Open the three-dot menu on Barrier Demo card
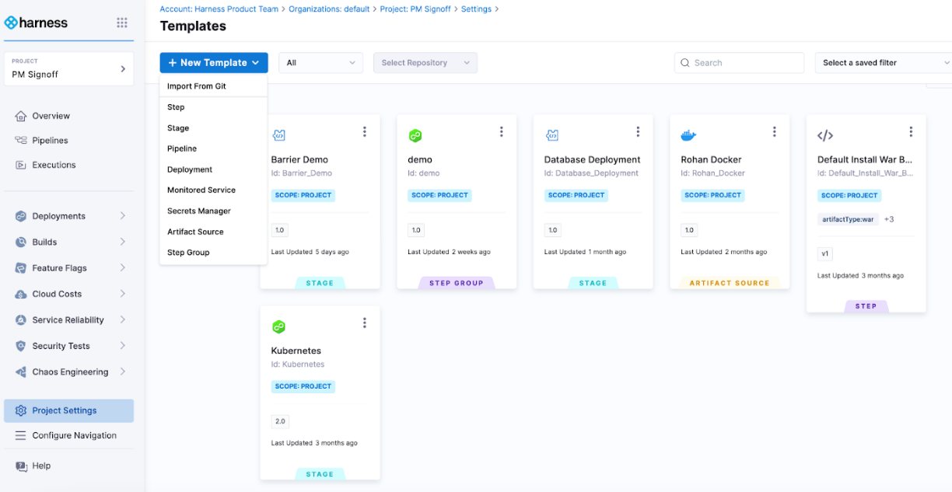The width and height of the screenshot is (952, 492). (364, 132)
